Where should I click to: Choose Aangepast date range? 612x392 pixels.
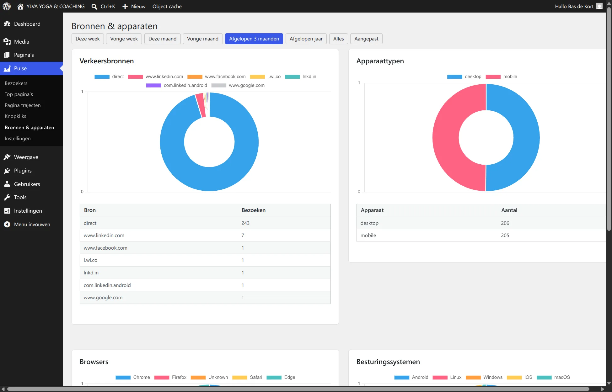pos(366,39)
